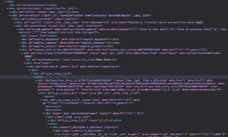Expand the pagelet_composer div node
The image size is (228, 137).
pos(20,43)
